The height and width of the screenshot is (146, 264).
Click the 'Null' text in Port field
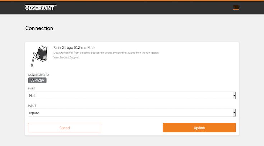click(32, 96)
